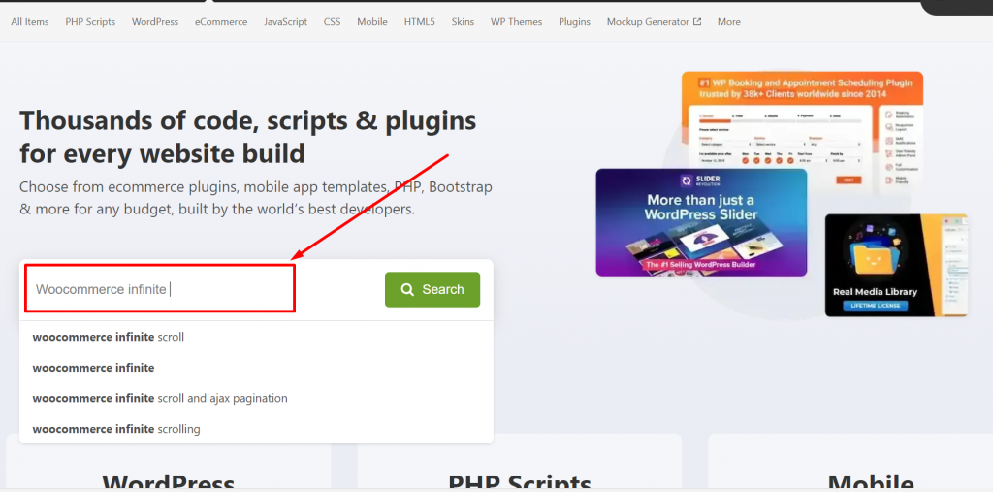Select WordPress in the top navigation

tap(155, 21)
